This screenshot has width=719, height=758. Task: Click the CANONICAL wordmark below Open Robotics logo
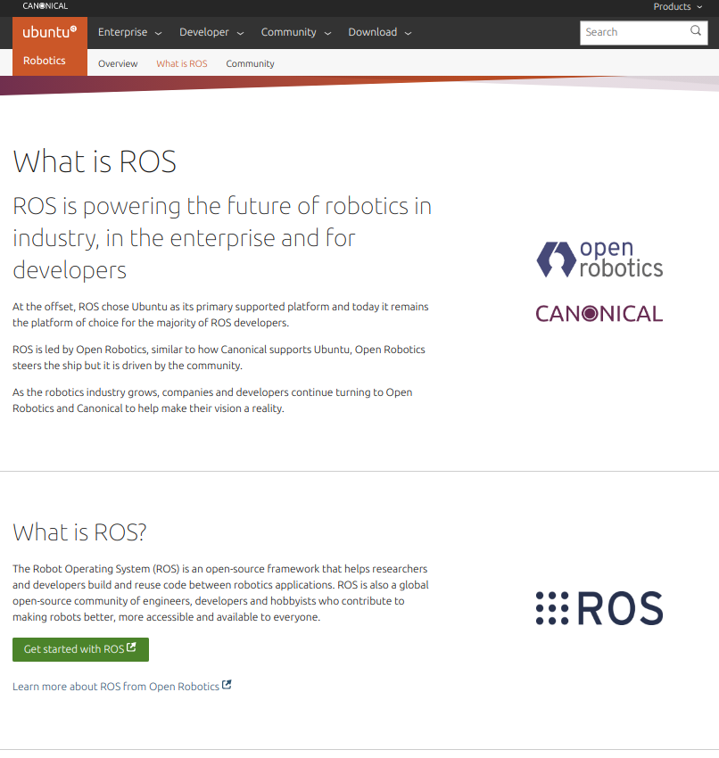click(x=599, y=313)
